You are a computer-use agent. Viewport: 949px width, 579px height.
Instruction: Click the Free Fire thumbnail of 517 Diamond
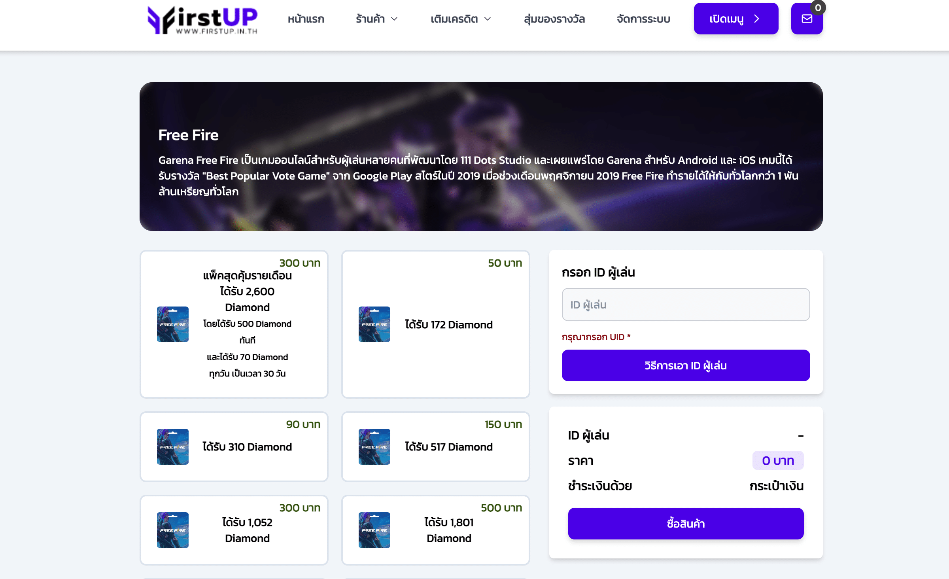coord(374,447)
